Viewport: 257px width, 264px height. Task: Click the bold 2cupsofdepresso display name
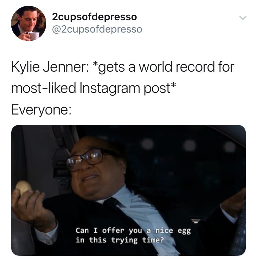click(95, 17)
